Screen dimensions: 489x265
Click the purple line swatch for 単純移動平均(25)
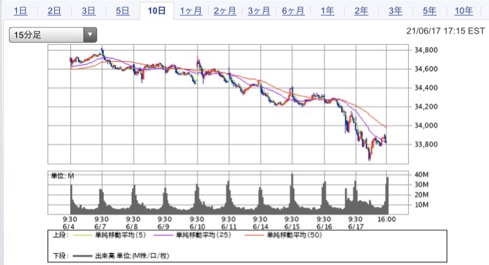coord(164,235)
